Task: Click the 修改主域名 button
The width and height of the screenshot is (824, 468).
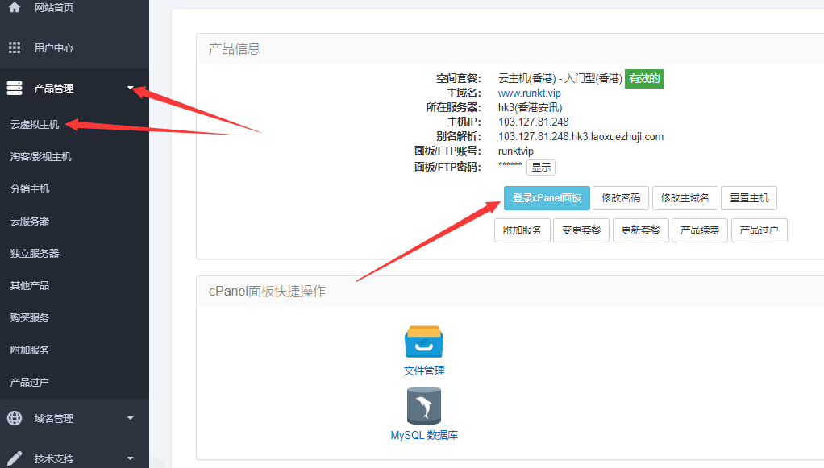Action: tap(685, 198)
